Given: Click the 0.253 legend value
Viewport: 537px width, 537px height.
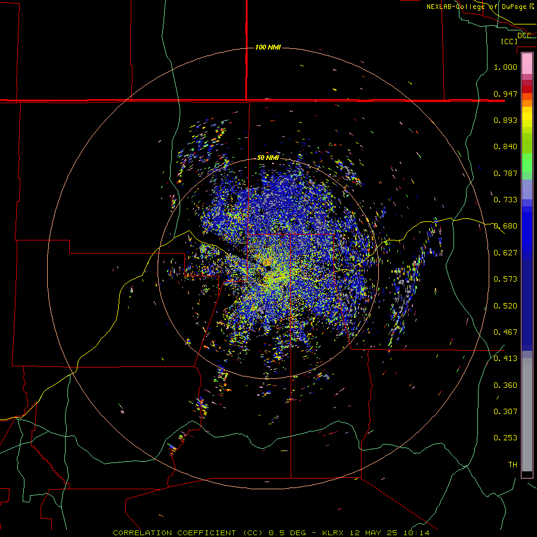Looking at the screenshot, I should point(505,438).
